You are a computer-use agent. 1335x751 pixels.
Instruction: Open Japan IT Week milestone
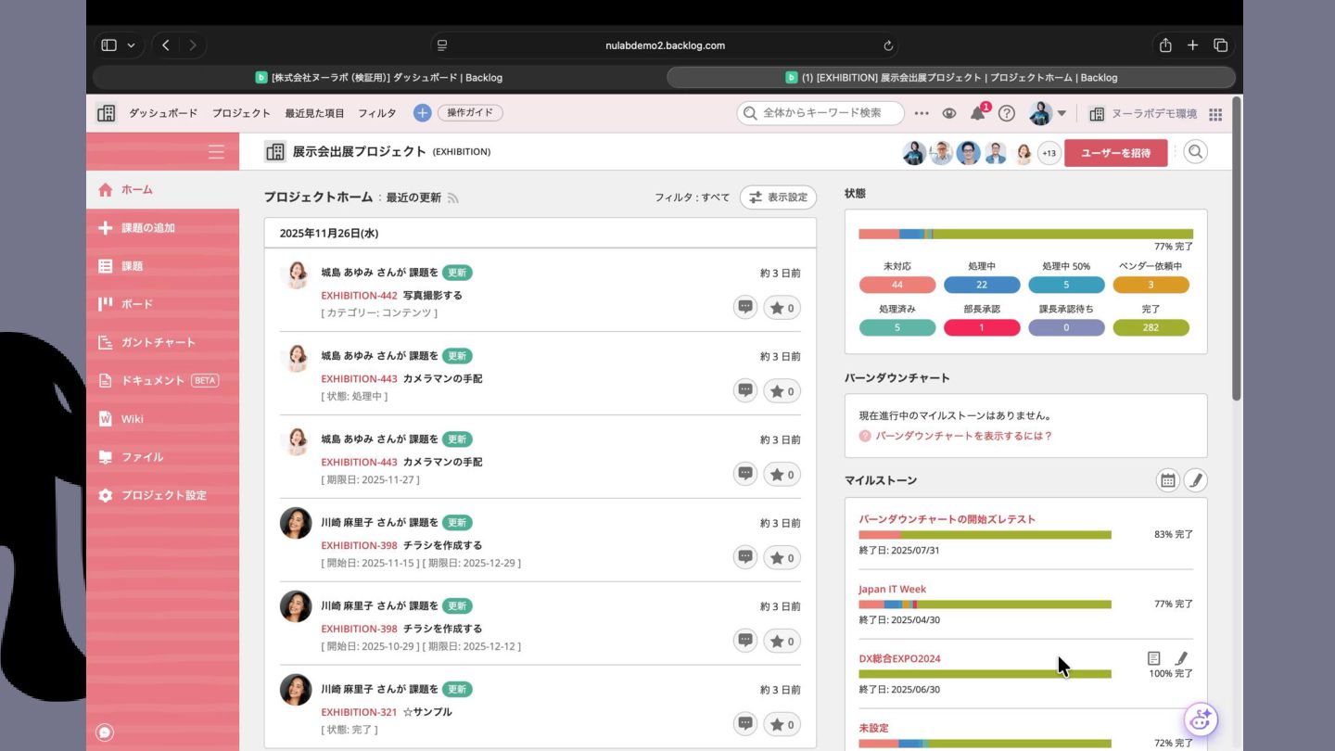click(x=892, y=589)
